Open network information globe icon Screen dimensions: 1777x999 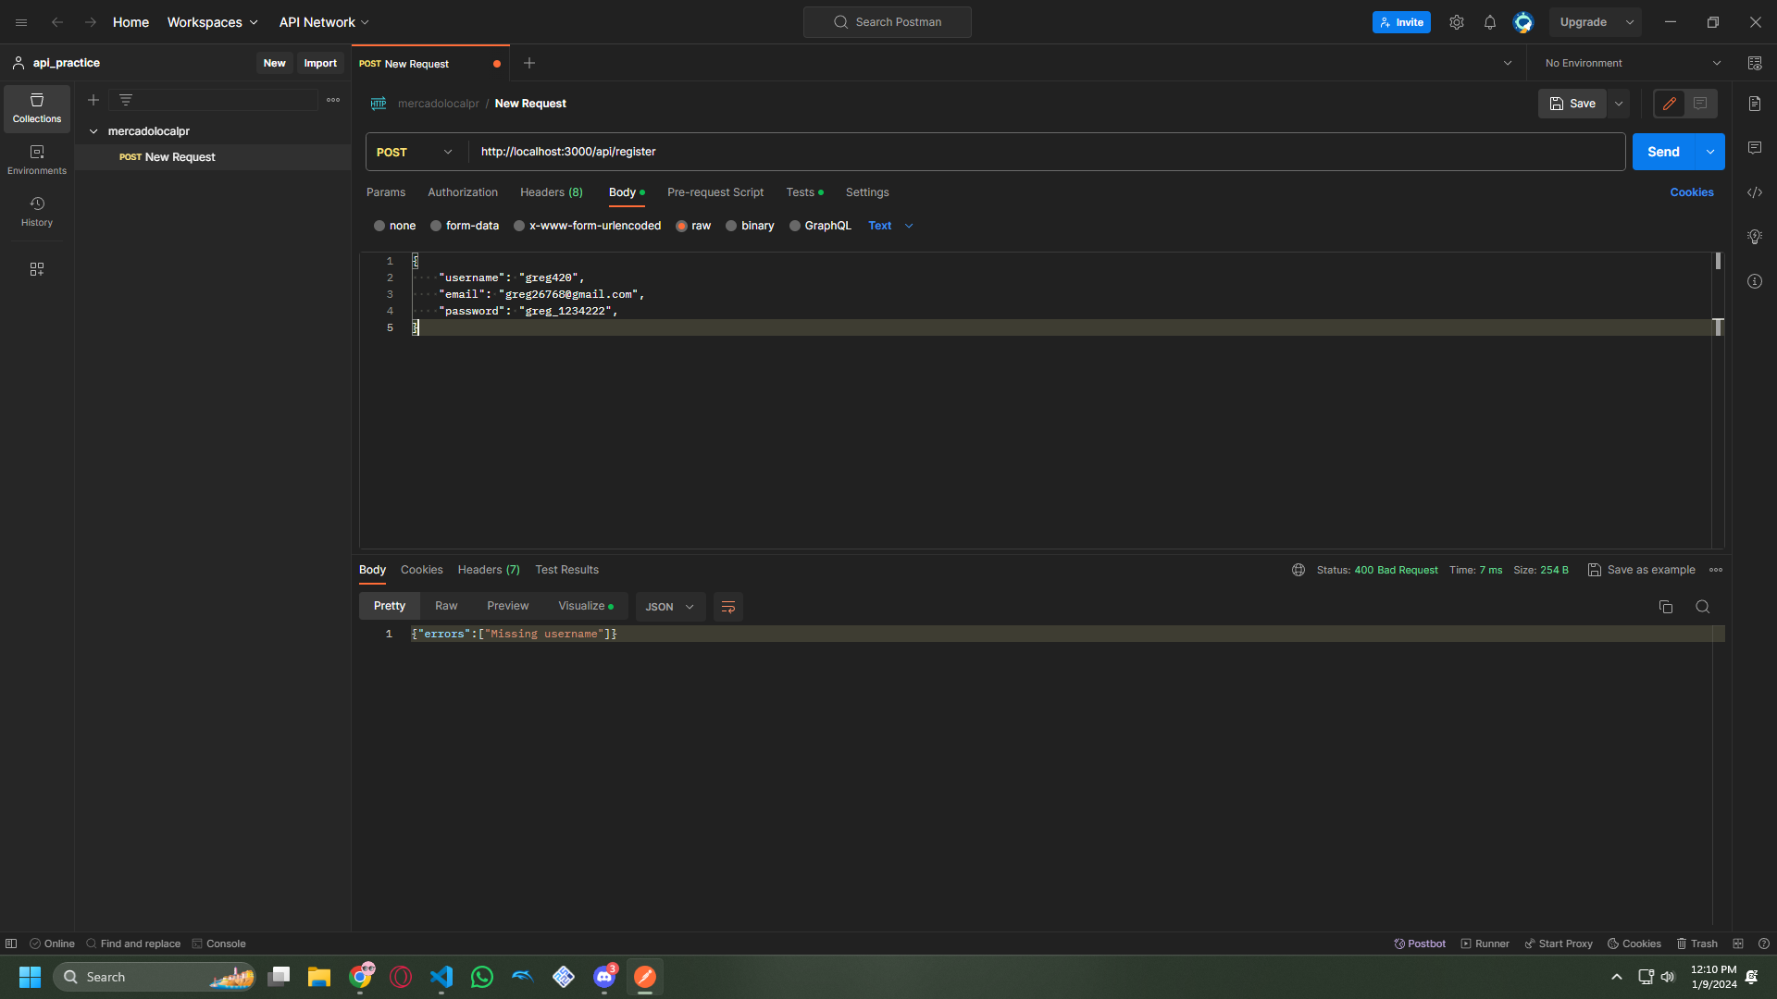(1299, 570)
